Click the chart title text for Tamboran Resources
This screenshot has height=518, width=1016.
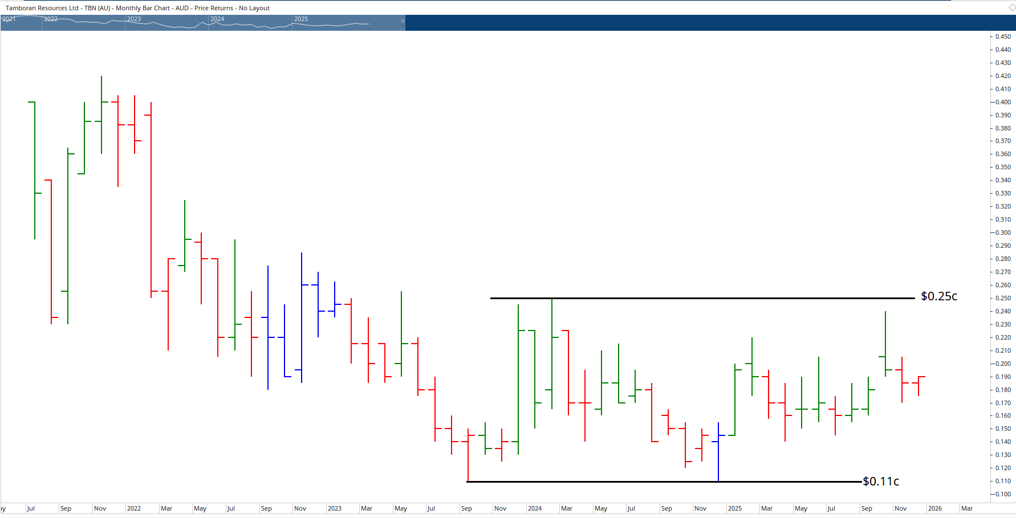[x=137, y=8]
